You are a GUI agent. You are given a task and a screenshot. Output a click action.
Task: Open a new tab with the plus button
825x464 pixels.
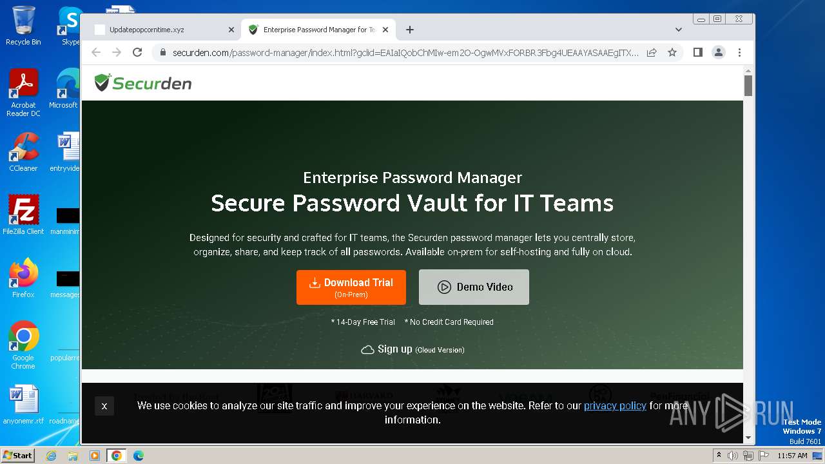[x=409, y=30]
